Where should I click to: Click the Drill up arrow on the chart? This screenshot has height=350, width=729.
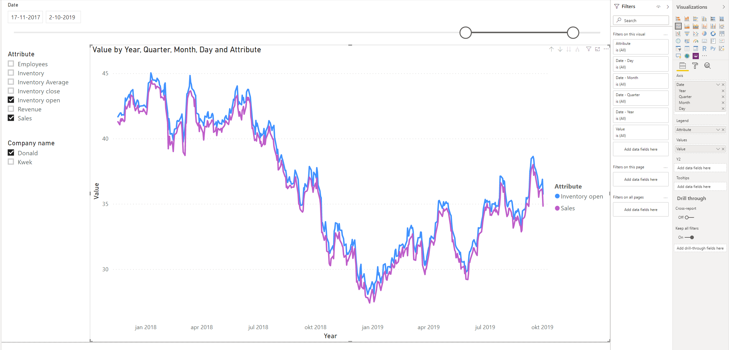coord(551,49)
